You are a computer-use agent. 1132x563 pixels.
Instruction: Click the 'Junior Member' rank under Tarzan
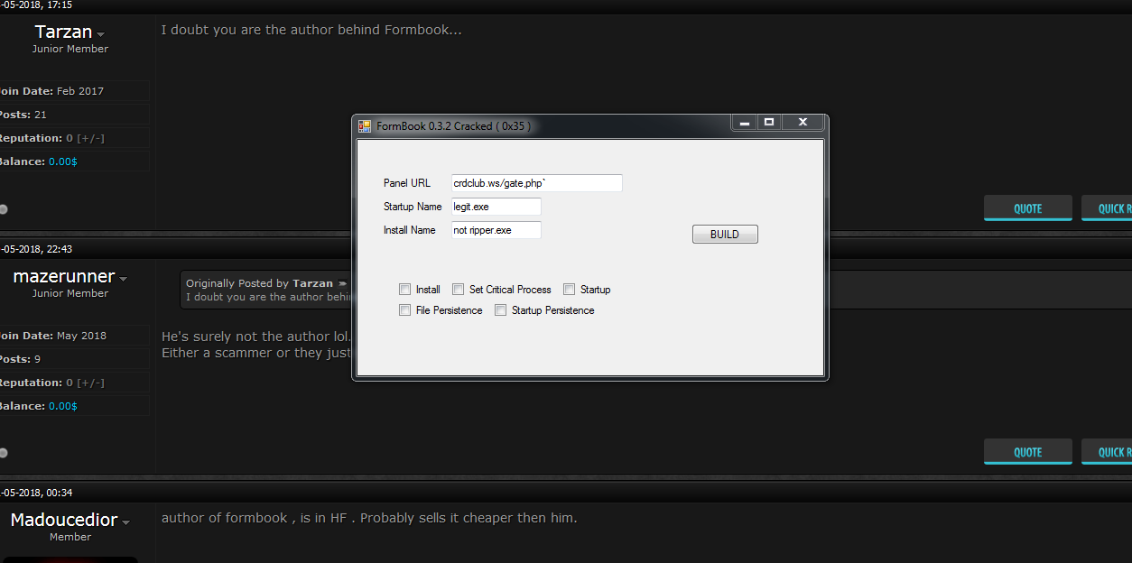click(x=70, y=49)
